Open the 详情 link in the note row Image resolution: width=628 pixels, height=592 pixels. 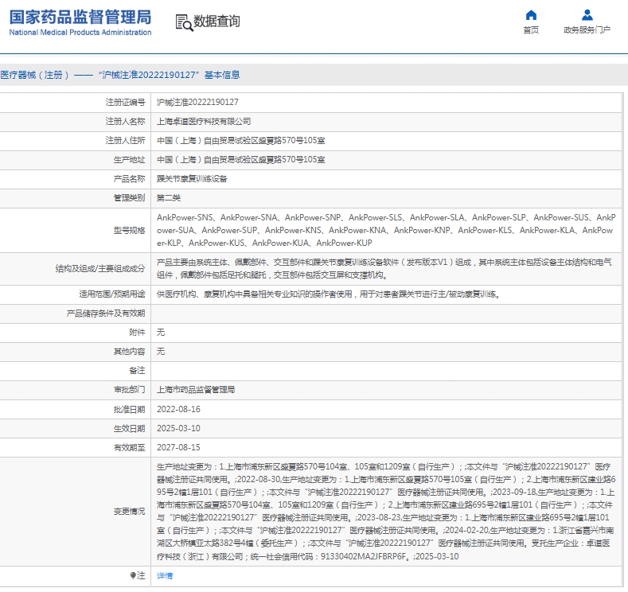[165, 575]
